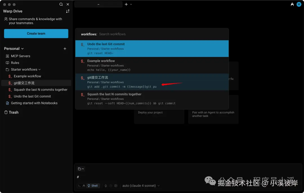This screenshot has height=193, width=304.
Task: Collapse the Personal section chevron
Action: tap(23, 49)
